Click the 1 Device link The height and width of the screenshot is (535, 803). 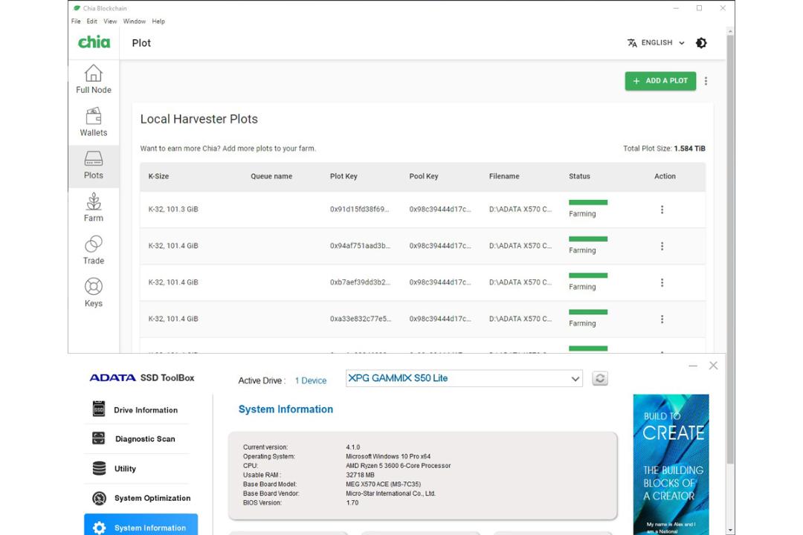point(310,381)
